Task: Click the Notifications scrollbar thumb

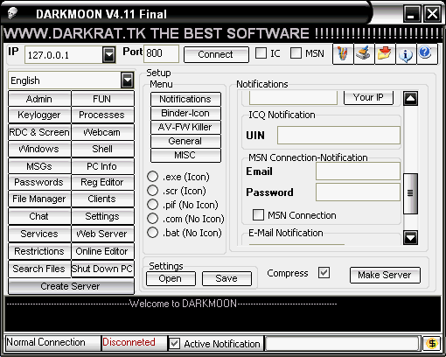Action: coord(410,193)
